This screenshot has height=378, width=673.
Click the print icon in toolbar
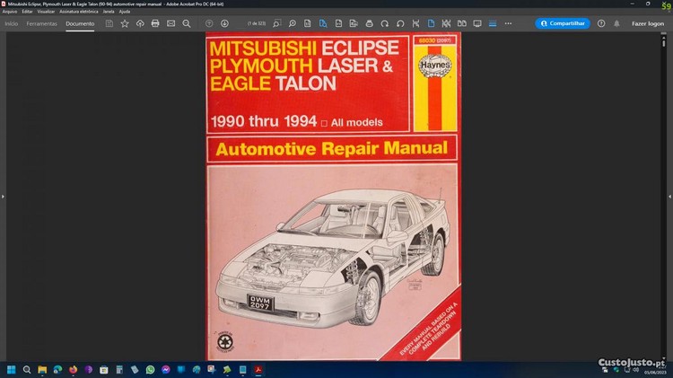tap(155, 23)
